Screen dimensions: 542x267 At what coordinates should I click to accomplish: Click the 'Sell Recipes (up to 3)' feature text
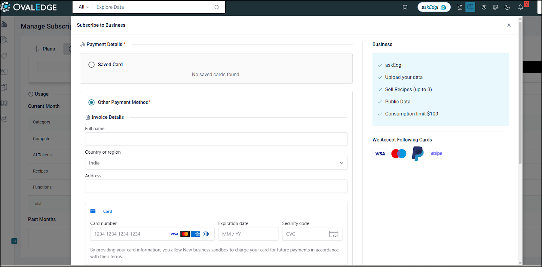(x=409, y=89)
